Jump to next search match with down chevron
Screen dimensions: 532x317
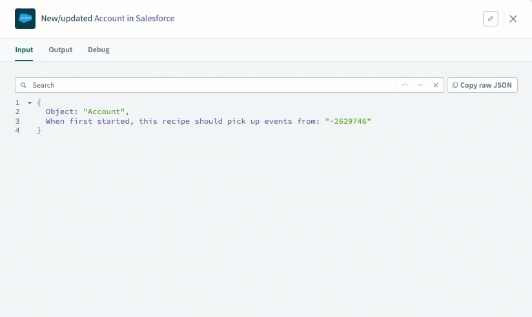tap(420, 85)
